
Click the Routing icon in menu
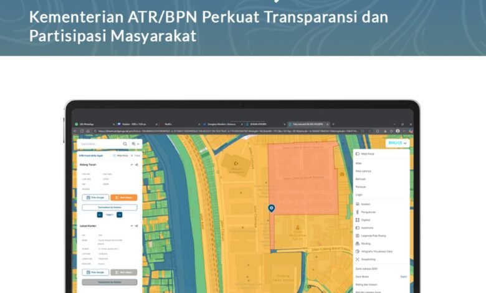click(358, 243)
